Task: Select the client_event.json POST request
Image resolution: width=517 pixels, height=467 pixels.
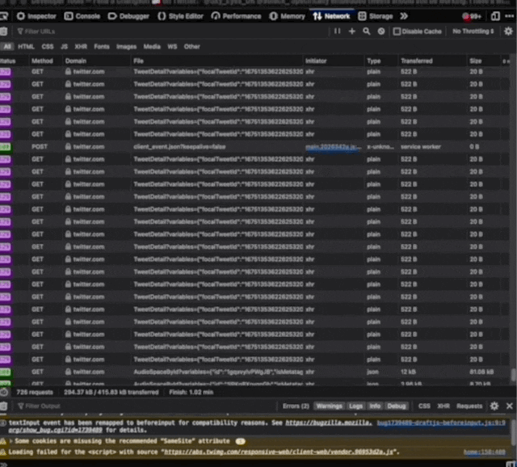Action: point(254,147)
